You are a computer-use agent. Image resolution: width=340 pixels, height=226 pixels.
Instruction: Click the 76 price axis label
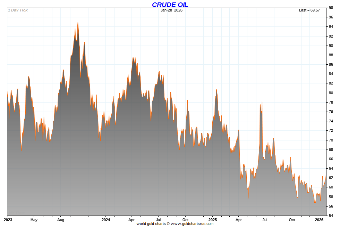click(331, 112)
